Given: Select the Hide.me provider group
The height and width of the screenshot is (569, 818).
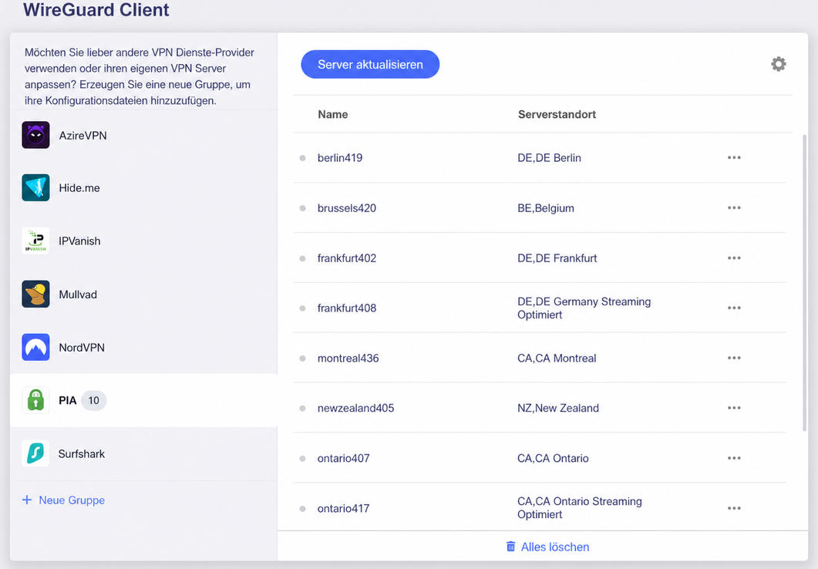Looking at the screenshot, I should pos(143,188).
